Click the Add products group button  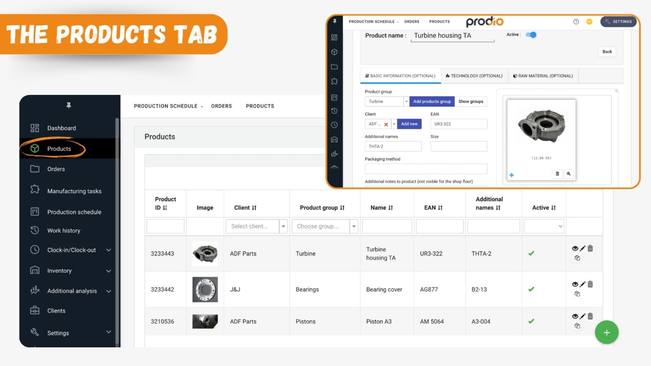432,101
